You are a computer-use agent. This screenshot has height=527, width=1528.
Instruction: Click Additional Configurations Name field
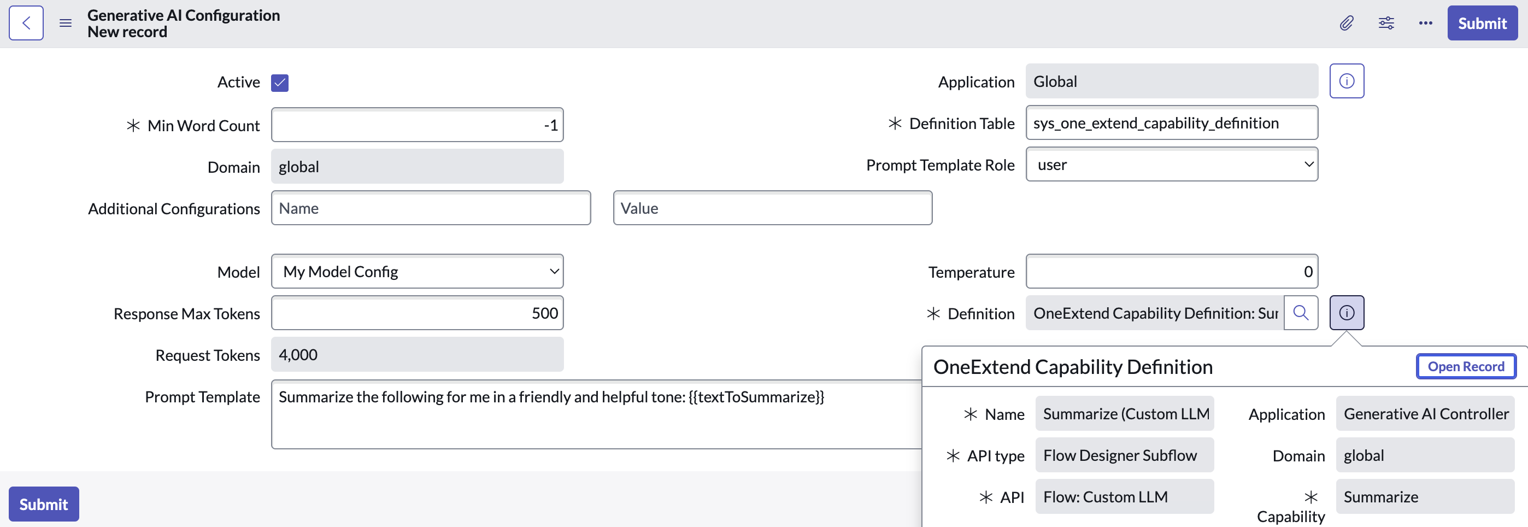tap(431, 208)
